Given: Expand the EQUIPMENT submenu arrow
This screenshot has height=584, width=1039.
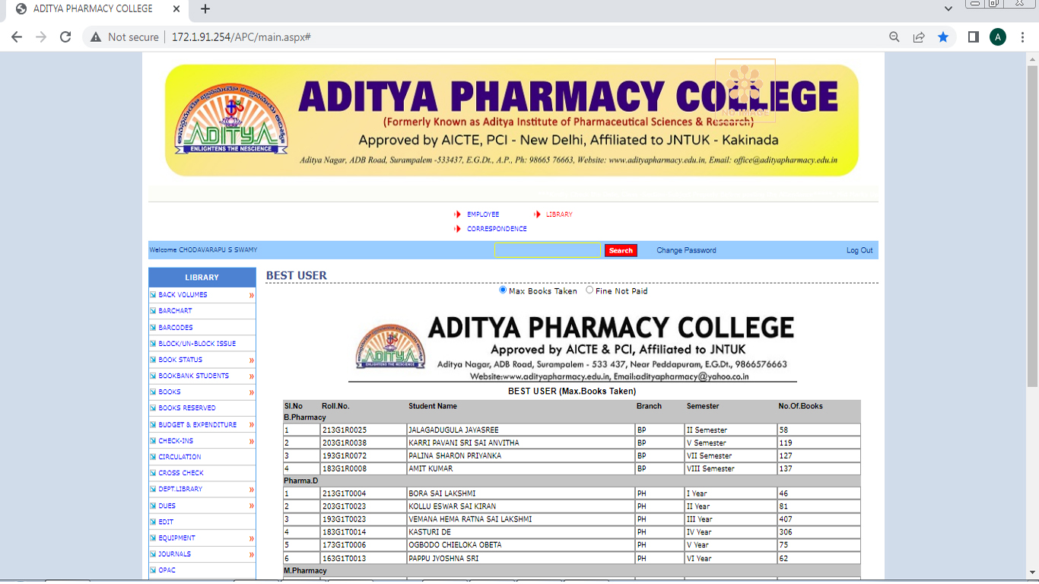Looking at the screenshot, I should [x=251, y=538].
